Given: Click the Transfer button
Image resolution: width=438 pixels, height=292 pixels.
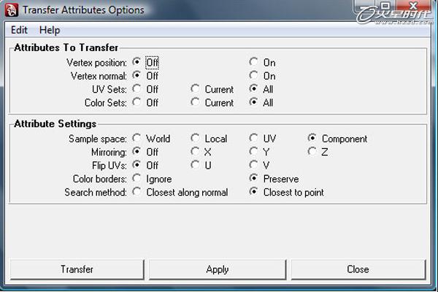Looking at the screenshot, I should (77, 269).
